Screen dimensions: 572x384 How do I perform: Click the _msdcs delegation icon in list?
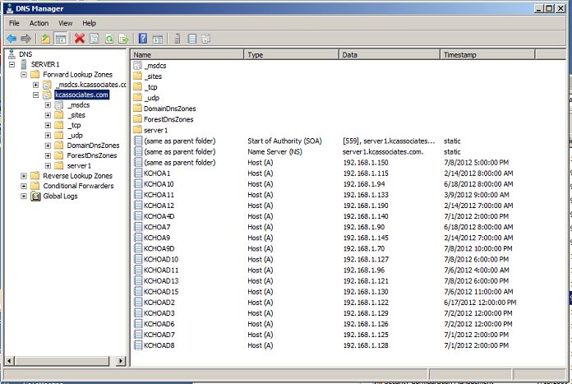tap(137, 66)
